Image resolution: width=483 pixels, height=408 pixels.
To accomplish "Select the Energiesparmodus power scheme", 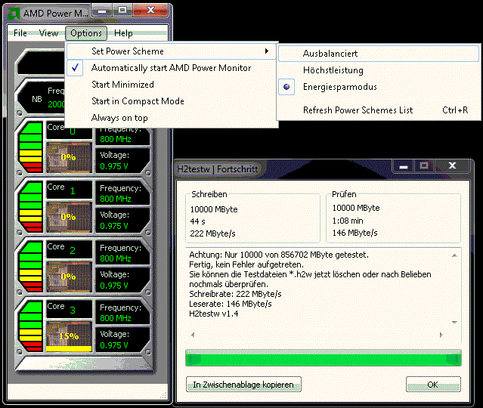I will [379, 87].
